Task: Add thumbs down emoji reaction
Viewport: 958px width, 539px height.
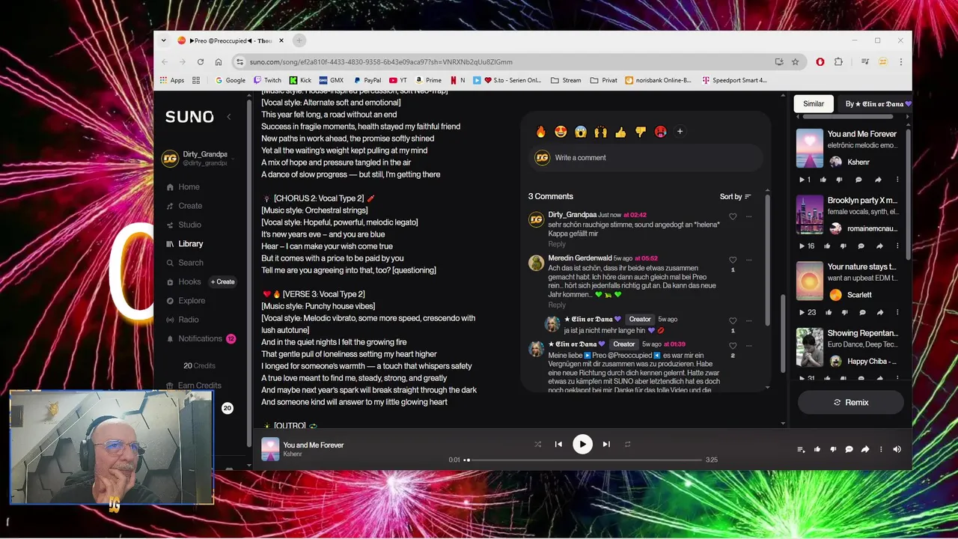Action: pos(641,132)
